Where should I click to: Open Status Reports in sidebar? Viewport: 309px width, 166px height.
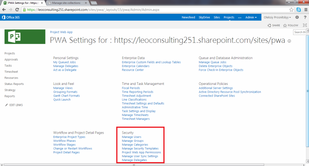click(x=14, y=84)
